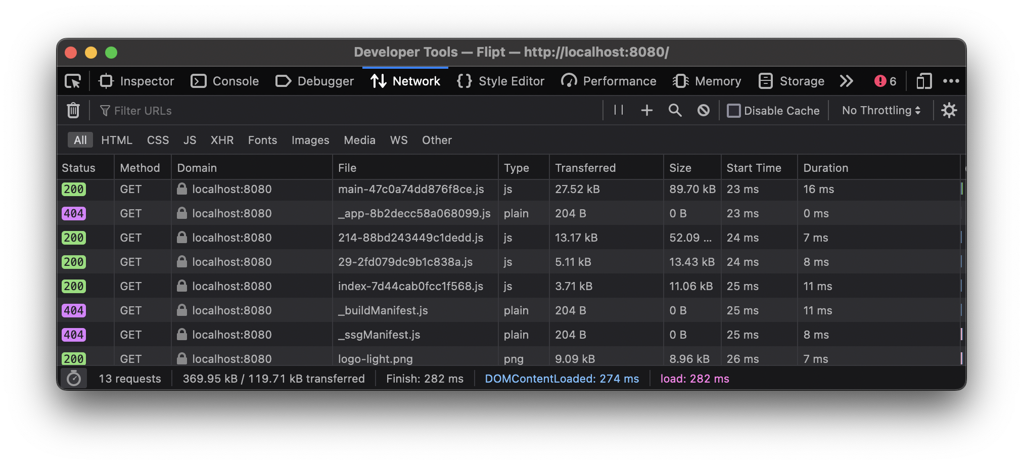Expand more tools chevron
This screenshot has width=1023, height=465.
click(847, 81)
